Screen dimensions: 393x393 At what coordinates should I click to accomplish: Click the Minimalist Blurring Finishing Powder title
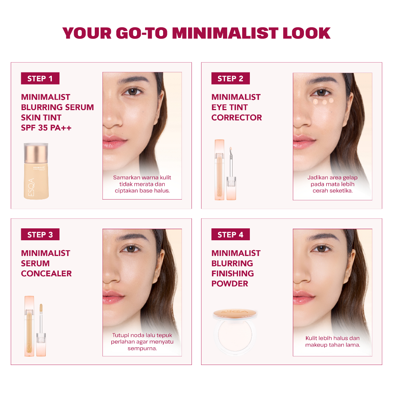click(236, 268)
